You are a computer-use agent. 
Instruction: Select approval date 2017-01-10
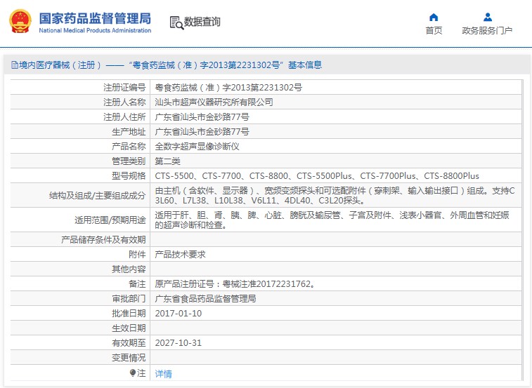pyautogui.click(x=178, y=314)
